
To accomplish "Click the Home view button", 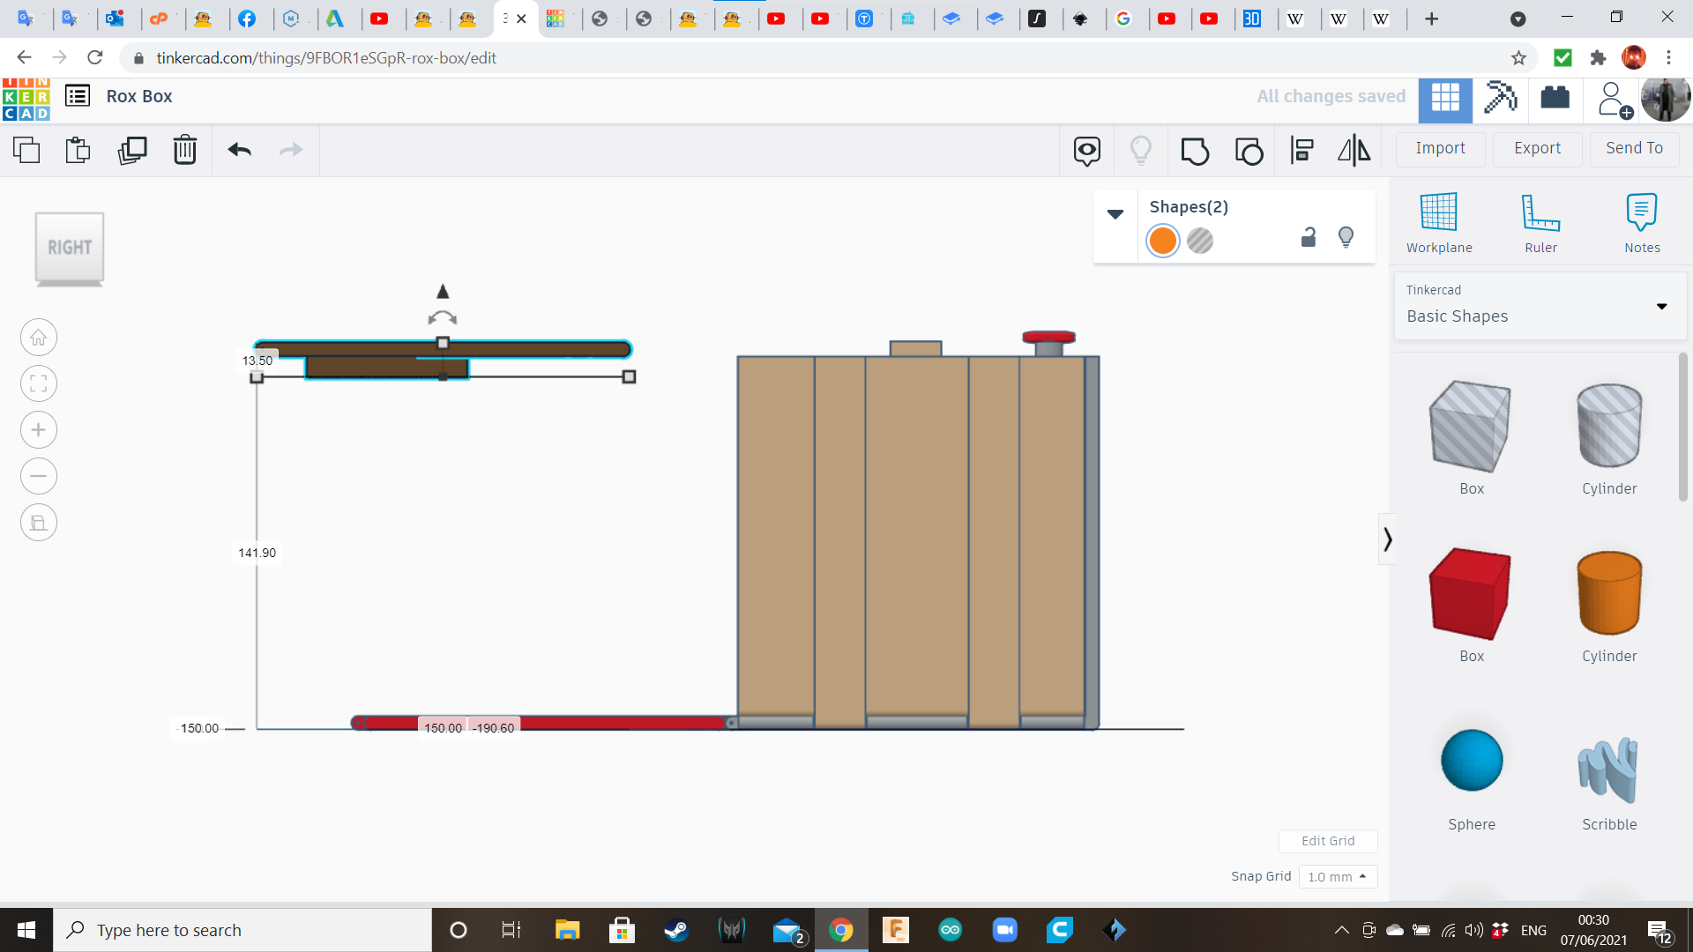I will pyautogui.click(x=39, y=338).
